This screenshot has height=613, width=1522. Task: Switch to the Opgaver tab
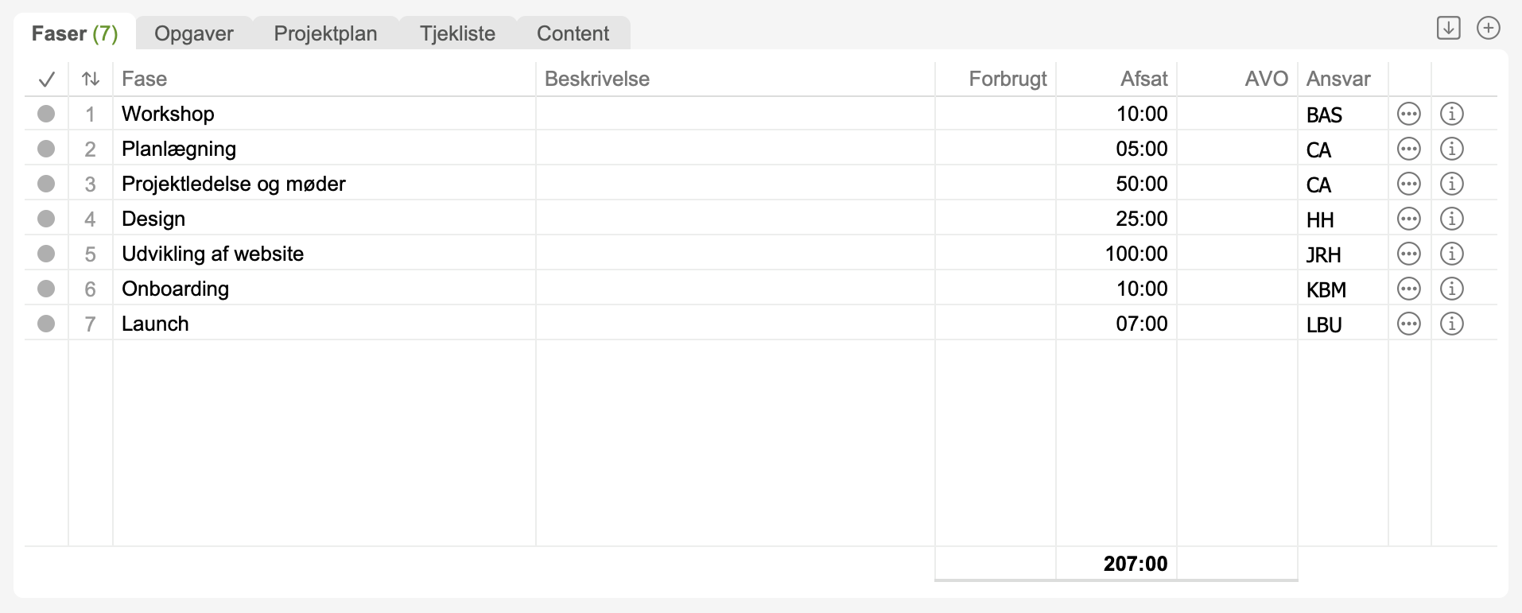pyautogui.click(x=194, y=33)
